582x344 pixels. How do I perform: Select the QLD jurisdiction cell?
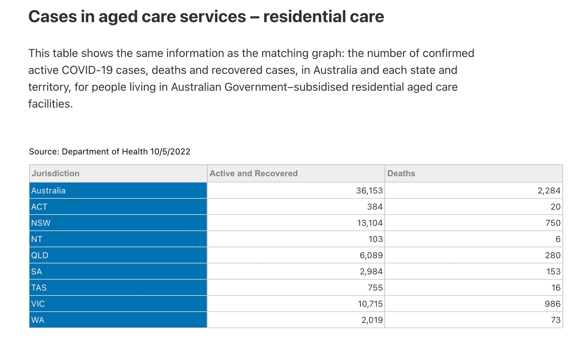tap(40, 255)
